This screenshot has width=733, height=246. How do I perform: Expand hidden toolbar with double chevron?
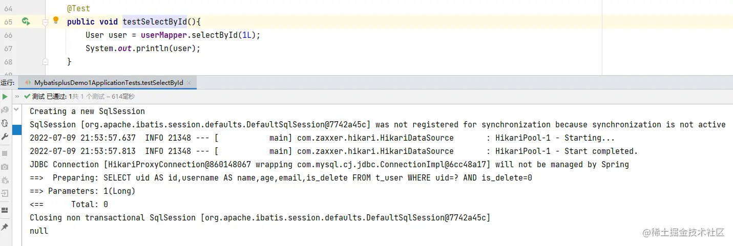pyautogui.click(x=17, y=96)
